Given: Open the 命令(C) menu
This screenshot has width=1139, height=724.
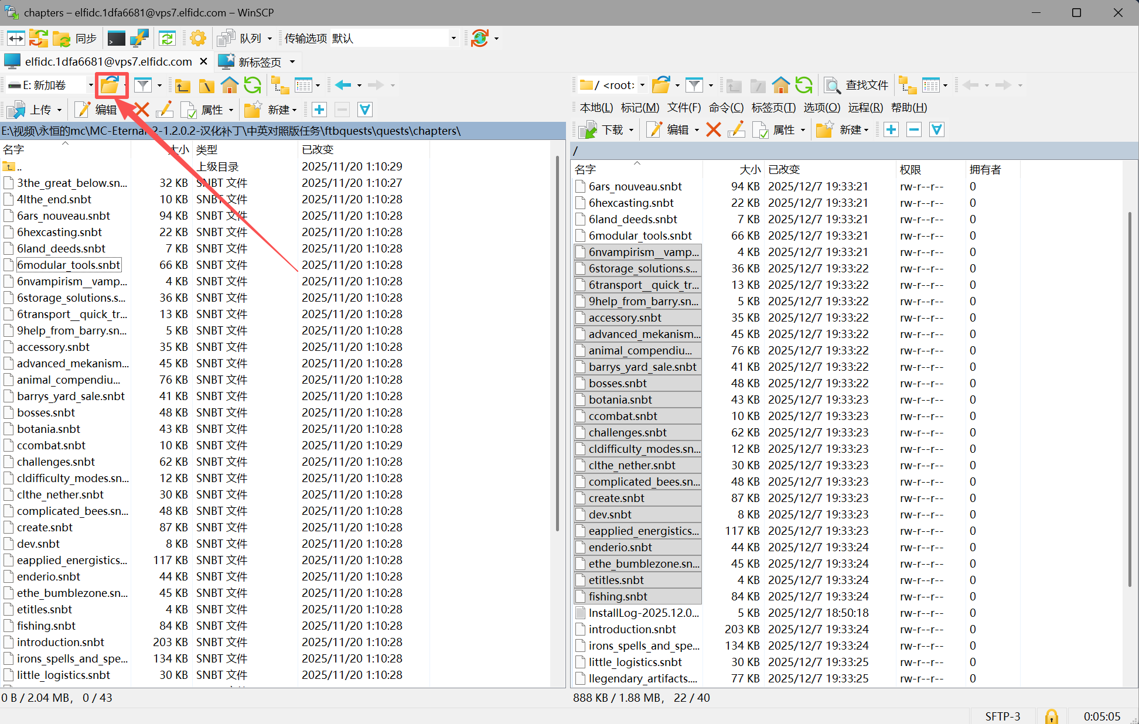Looking at the screenshot, I should pyautogui.click(x=725, y=108).
